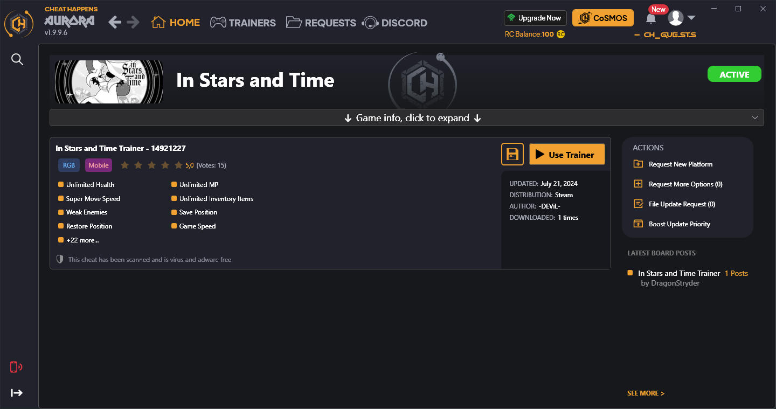776x409 pixels.
Task: Click the Use Trainer button
Action: 567,154
